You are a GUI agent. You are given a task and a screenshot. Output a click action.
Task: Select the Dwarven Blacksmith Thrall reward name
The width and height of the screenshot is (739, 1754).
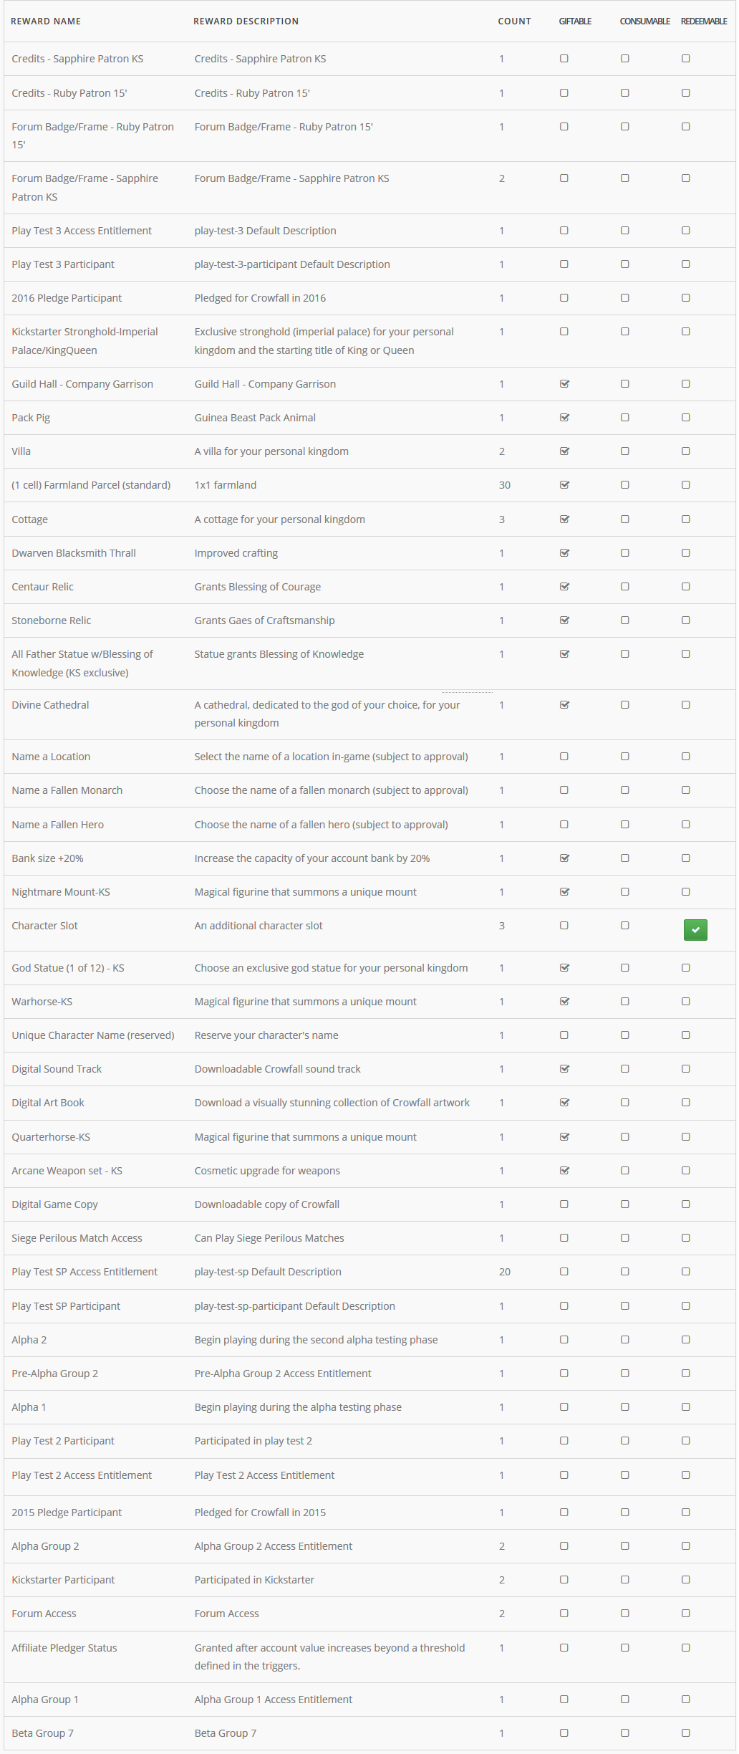[74, 552]
